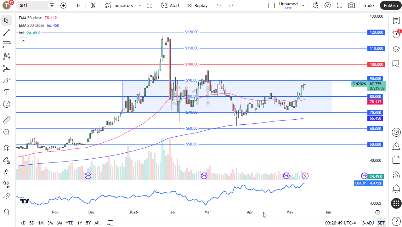The height and width of the screenshot is (227, 402).
Task: Click the link drawings icon
Action: point(6,196)
